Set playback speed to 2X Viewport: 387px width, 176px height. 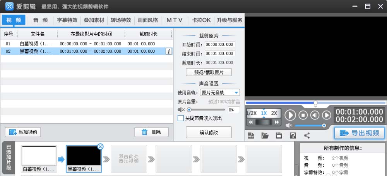point(274,113)
